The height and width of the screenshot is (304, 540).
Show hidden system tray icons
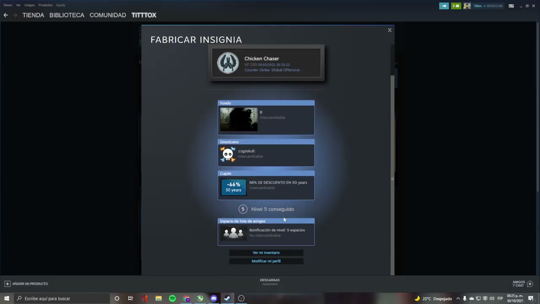point(458,299)
